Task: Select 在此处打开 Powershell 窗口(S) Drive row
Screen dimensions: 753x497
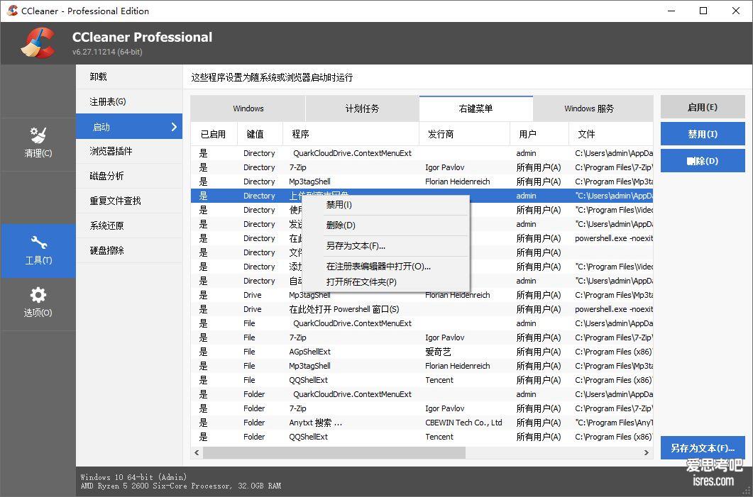Action: [x=422, y=309]
